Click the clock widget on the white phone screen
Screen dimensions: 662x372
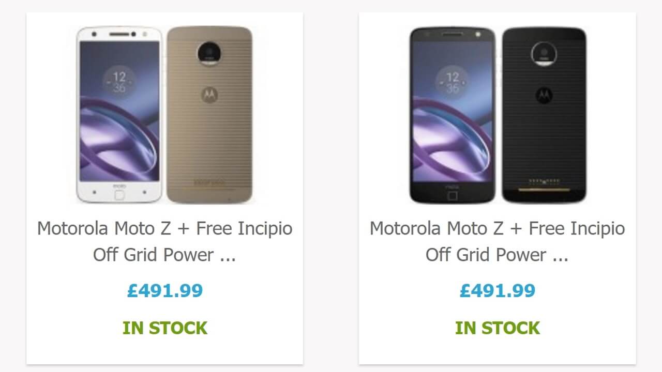(119, 82)
